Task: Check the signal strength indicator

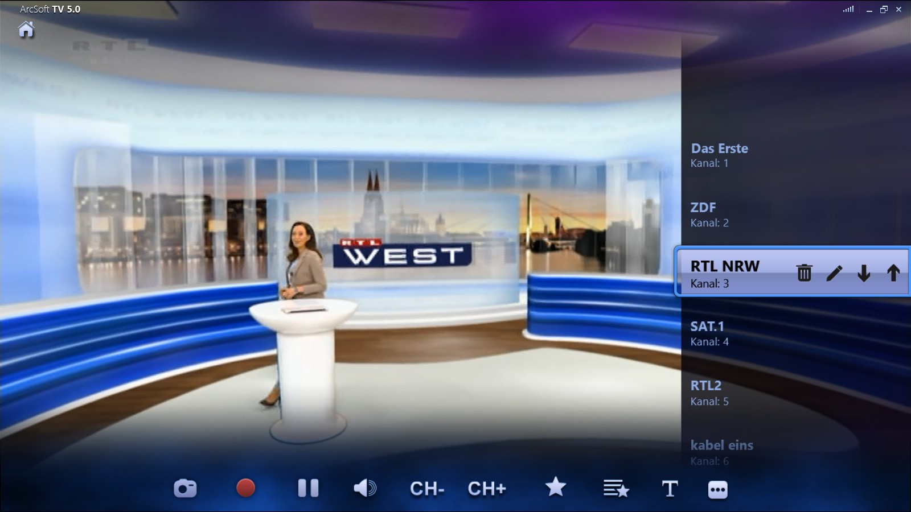Action: coord(848,9)
